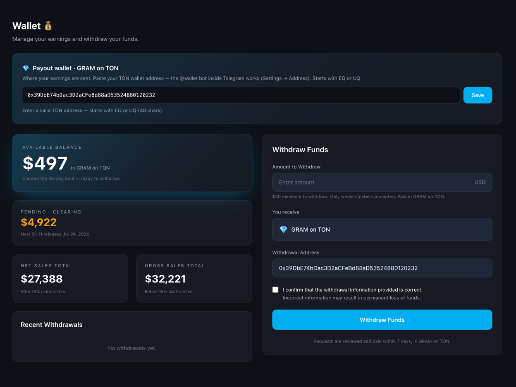Click the $4,922 pending amount
This screenshot has width=516, height=387.
click(38, 222)
